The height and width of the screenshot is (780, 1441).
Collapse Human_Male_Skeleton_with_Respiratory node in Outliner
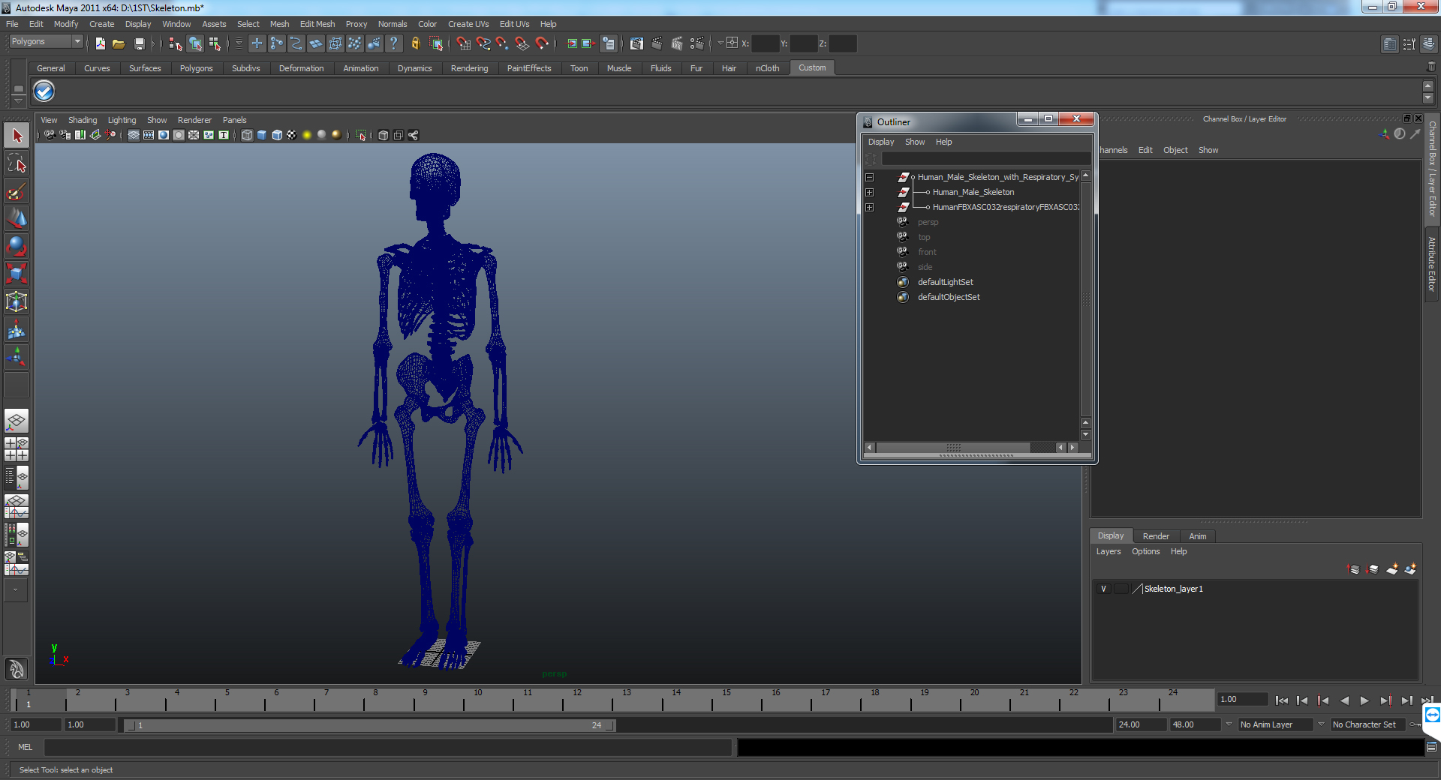[x=870, y=178]
